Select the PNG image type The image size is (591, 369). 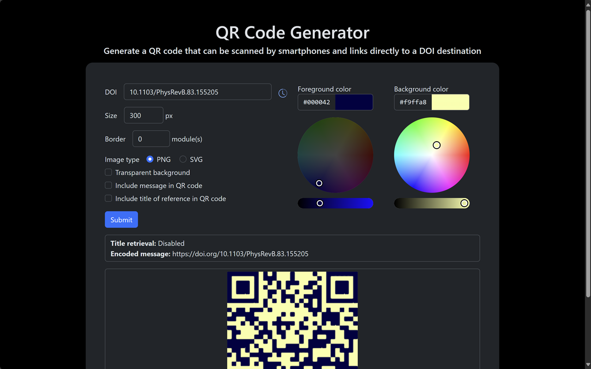pyautogui.click(x=150, y=159)
